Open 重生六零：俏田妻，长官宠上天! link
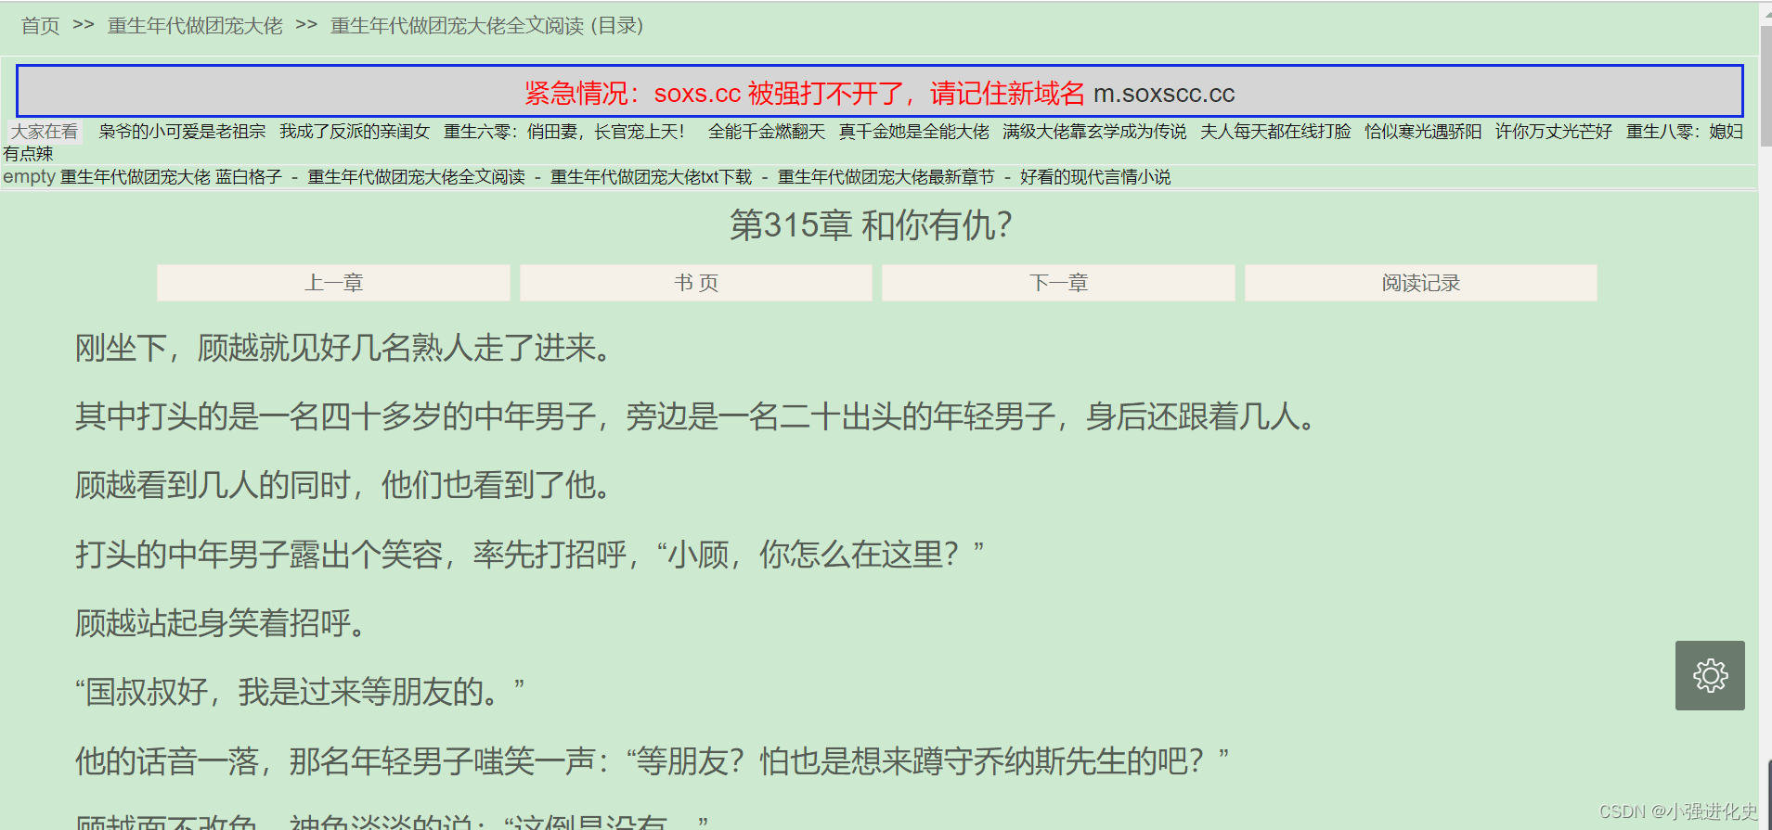The width and height of the screenshot is (1772, 830). click(564, 132)
